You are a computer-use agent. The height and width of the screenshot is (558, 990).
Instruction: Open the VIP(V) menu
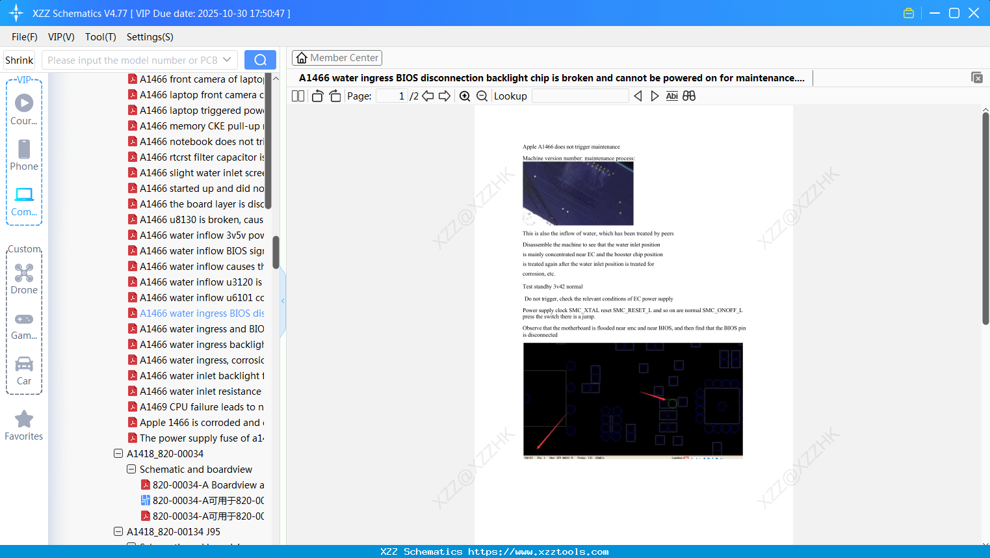[61, 37]
